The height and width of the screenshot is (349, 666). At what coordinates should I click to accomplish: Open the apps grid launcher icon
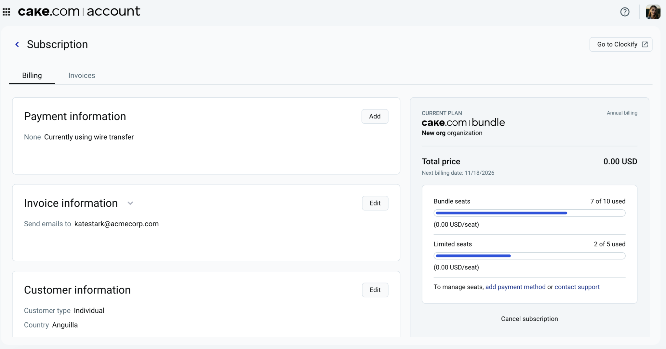(7, 12)
